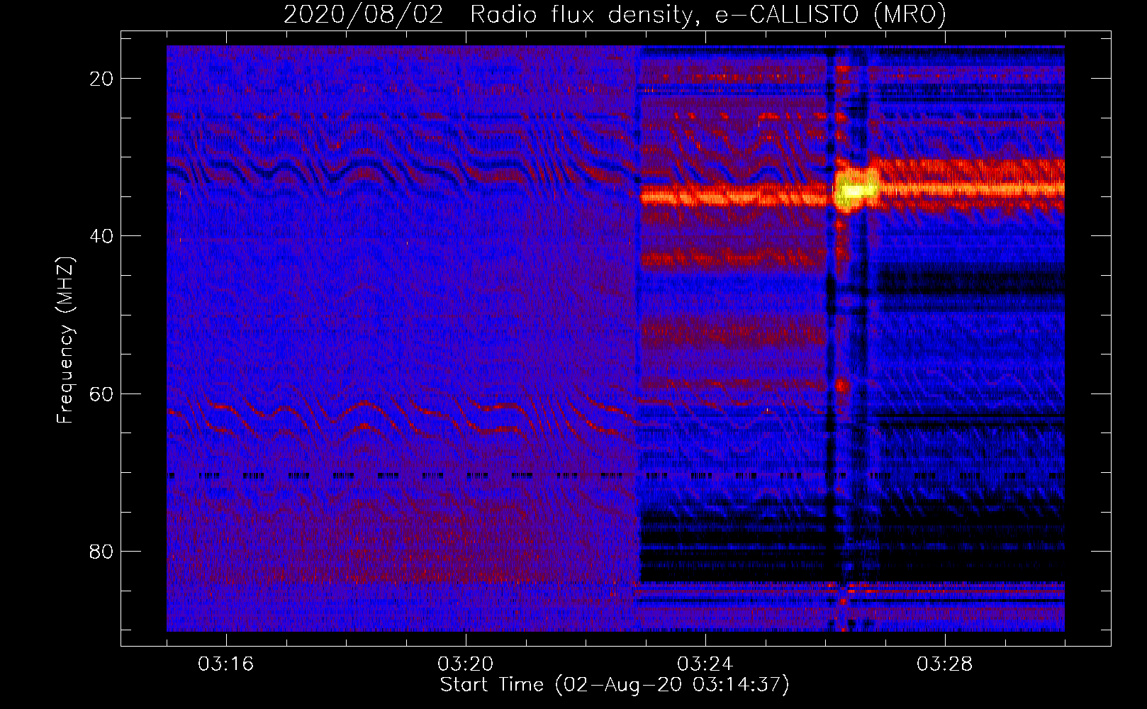Click the 'Start Time (02-Aug-20 03:14:37)' label
This screenshot has width=1147, height=709.
pos(615,685)
